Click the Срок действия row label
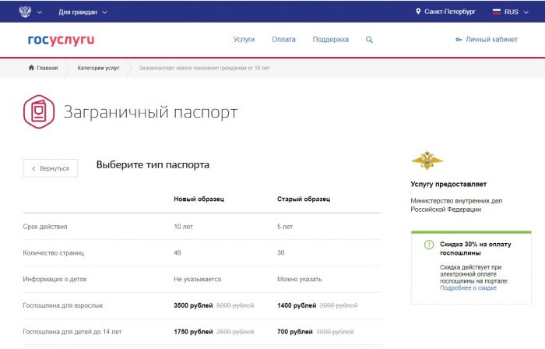Image resolution: width=545 pixels, height=349 pixels. point(45,227)
